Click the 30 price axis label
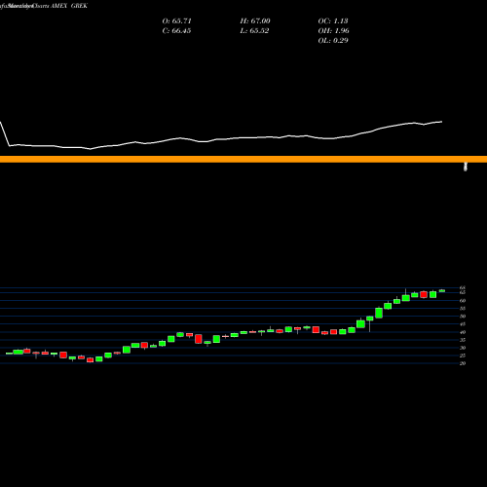This screenshot has height=487, width=487. coord(463,348)
